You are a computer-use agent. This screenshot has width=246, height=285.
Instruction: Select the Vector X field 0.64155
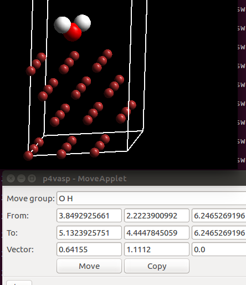[x=89, y=250]
